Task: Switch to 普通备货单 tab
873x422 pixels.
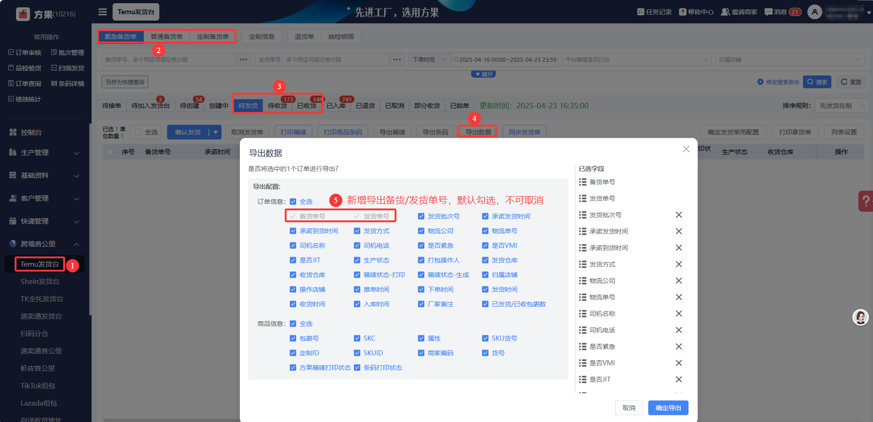Action: pyautogui.click(x=167, y=37)
